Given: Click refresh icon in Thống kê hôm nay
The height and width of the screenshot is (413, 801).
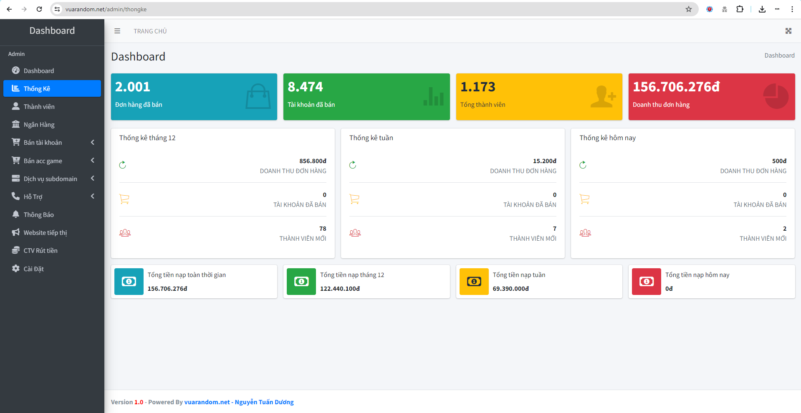Looking at the screenshot, I should click(x=583, y=165).
